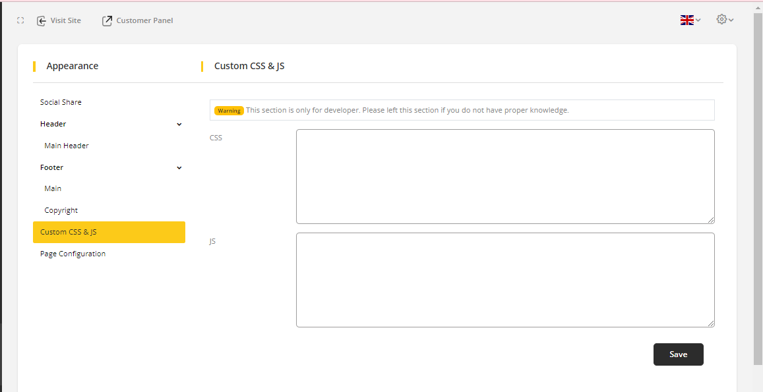Open the Customer Panel link
This screenshot has height=392, width=763.
tap(144, 20)
